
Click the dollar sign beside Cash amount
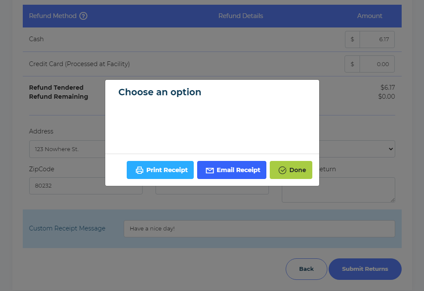point(352,39)
